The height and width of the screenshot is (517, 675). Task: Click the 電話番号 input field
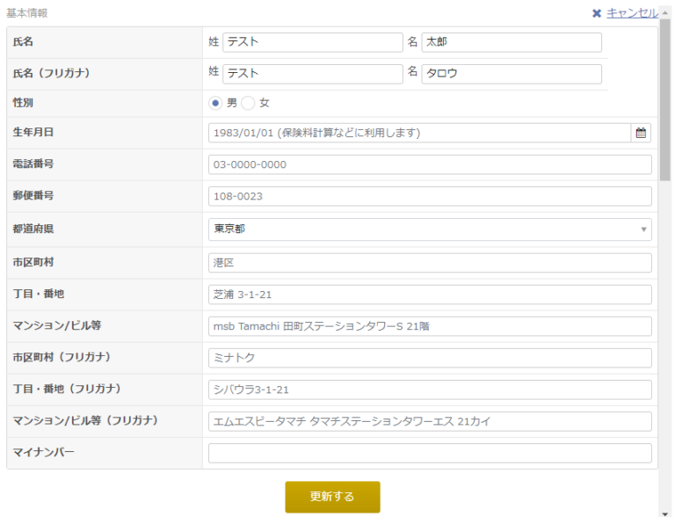pyautogui.click(x=430, y=164)
